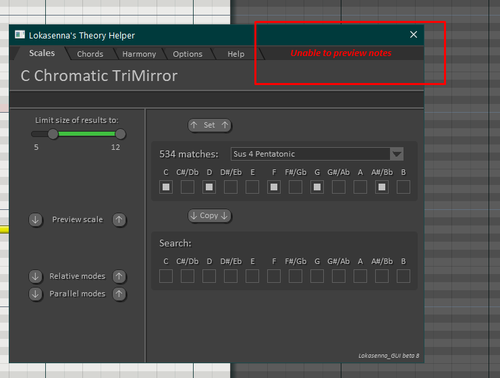Click the down arrow for Parallel modes
The height and width of the screenshot is (378, 500).
pyautogui.click(x=36, y=294)
